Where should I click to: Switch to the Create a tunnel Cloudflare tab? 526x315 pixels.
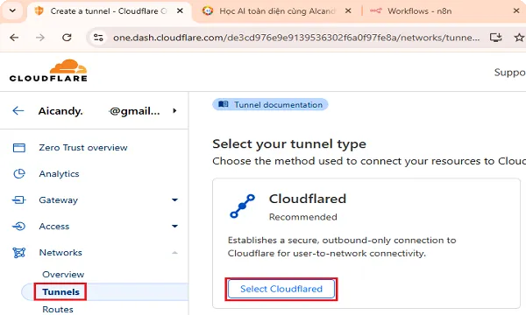pyautogui.click(x=109, y=11)
